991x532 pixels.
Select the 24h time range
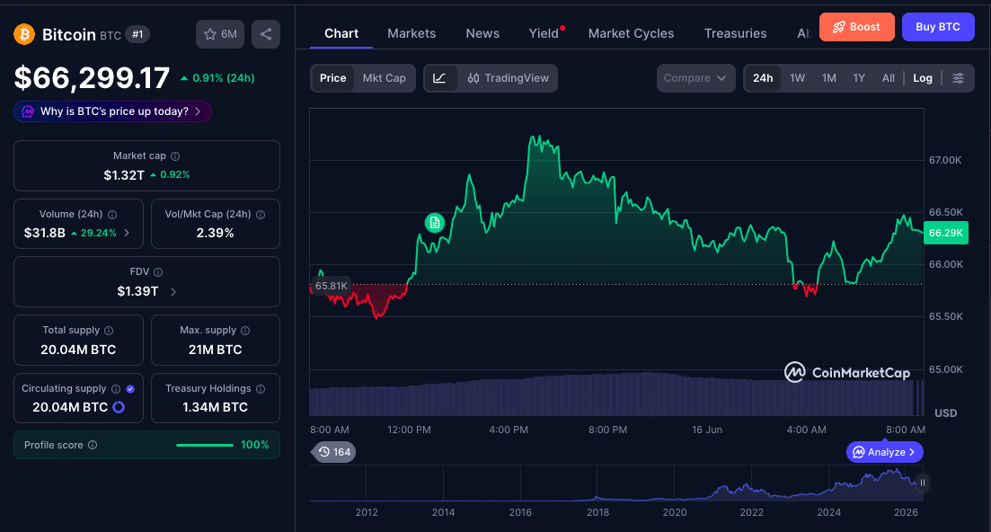pyautogui.click(x=762, y=78)
